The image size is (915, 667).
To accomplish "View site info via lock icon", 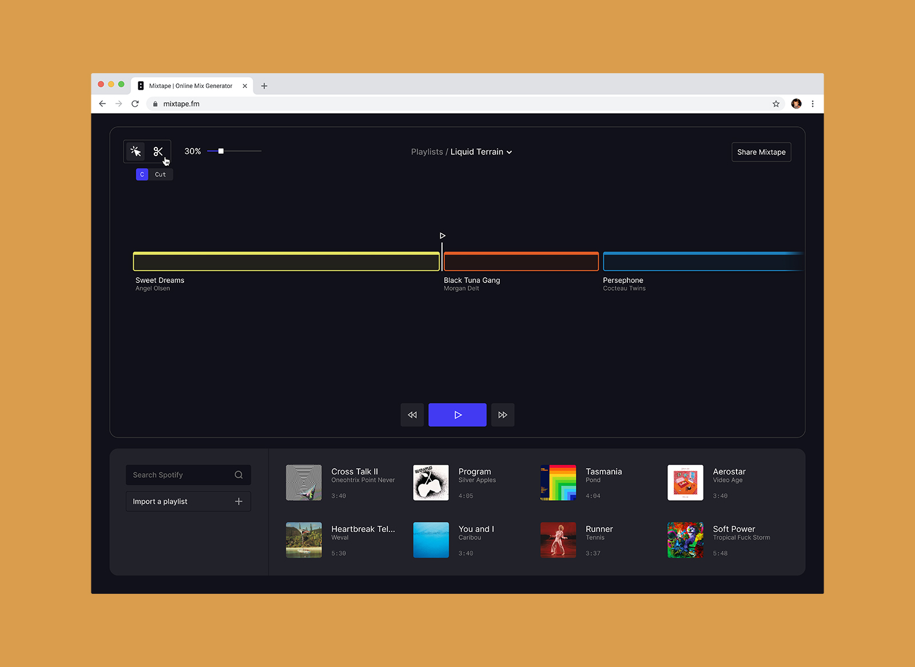I will [x=155, y=103].
